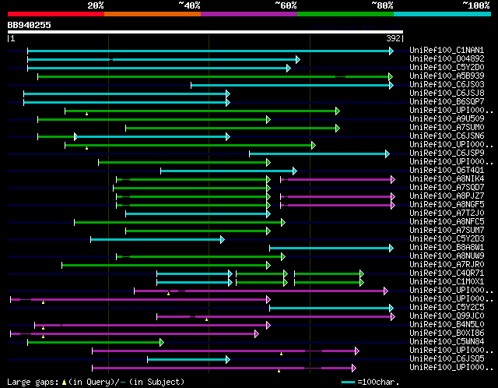
Task: Click the green ~80% identity legend segment
Action: click(345, 14)
